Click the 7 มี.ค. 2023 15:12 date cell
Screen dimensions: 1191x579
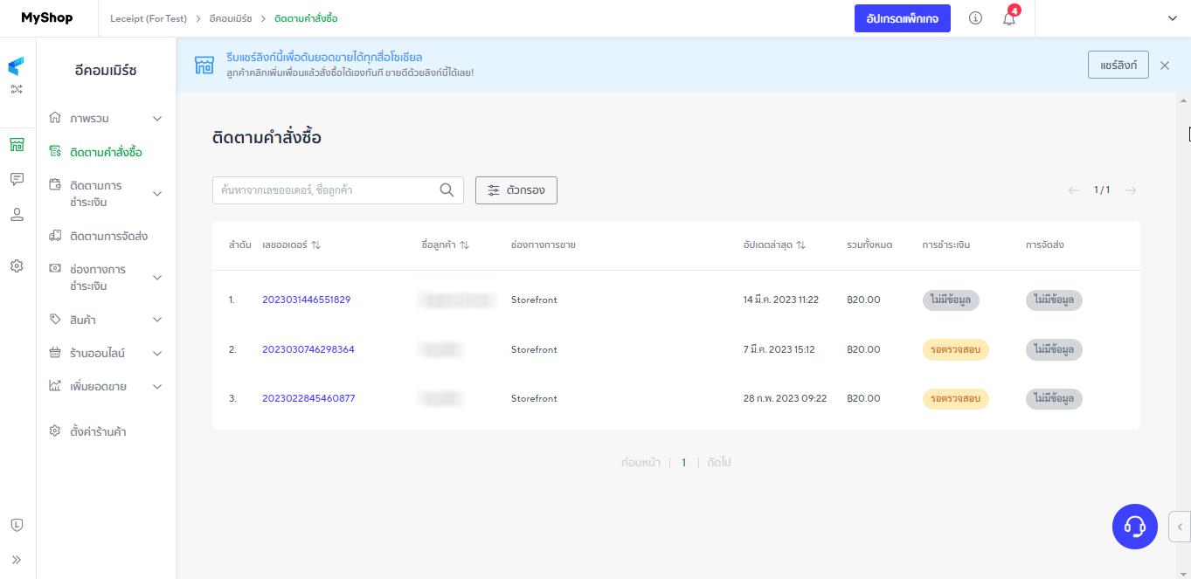(x=779, y=349)
